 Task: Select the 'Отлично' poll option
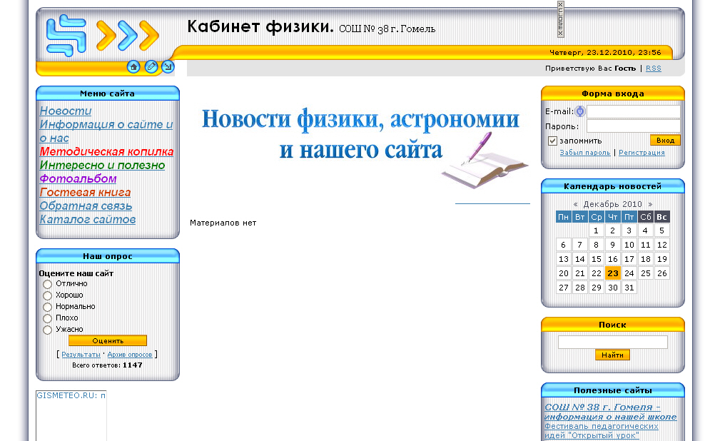point(48,284)
